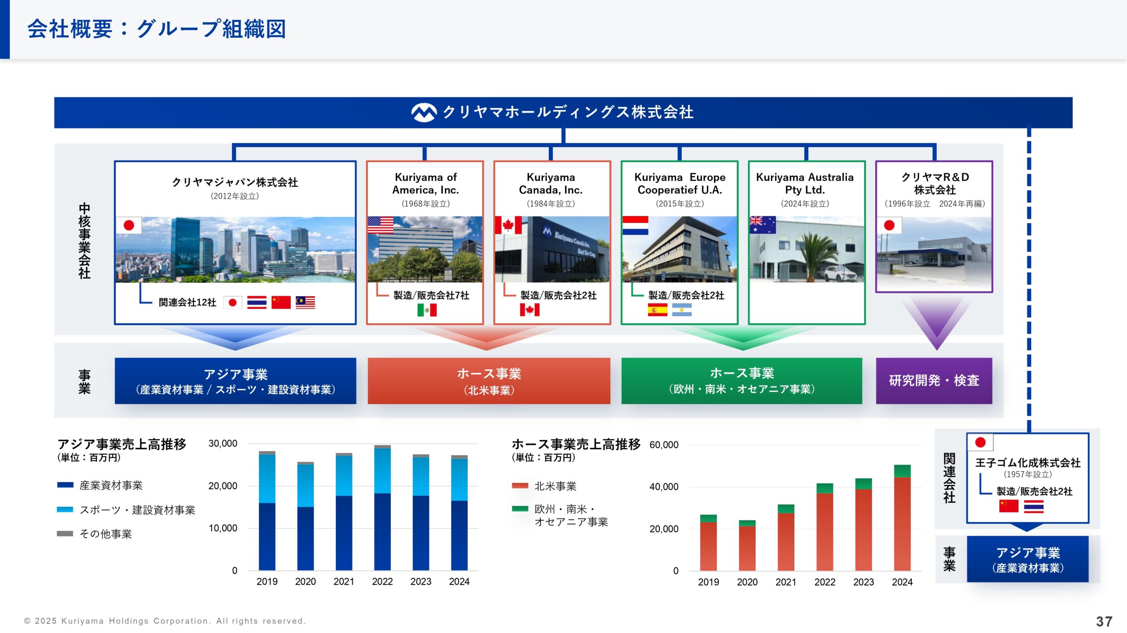The height and width of the screenshot is (633, 1127).
Task: Click the クリヤマジャパン skyline photo
Action: [x=235, y=250]
